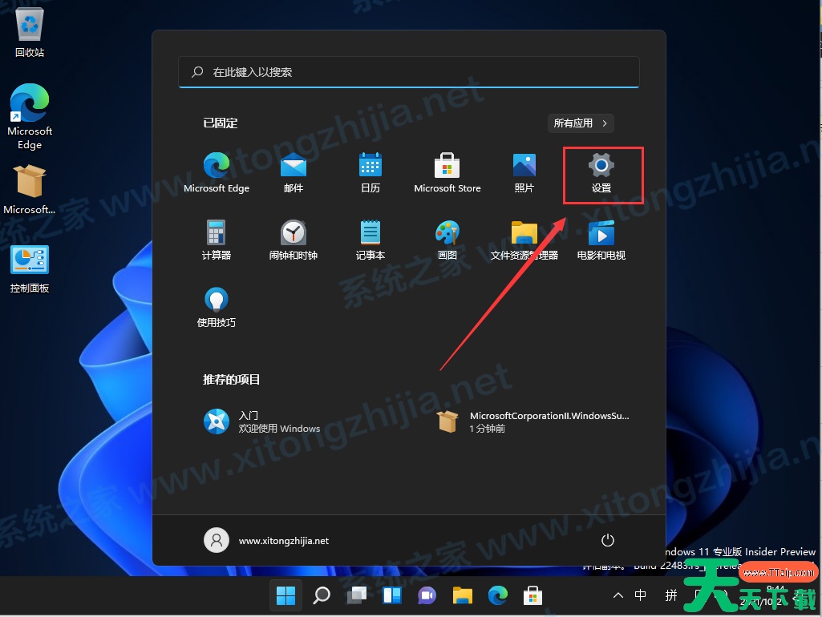Open File Explorer on taskbar
Screen dimensions: 822x617
pyautogui.click(x=463, y=595)
